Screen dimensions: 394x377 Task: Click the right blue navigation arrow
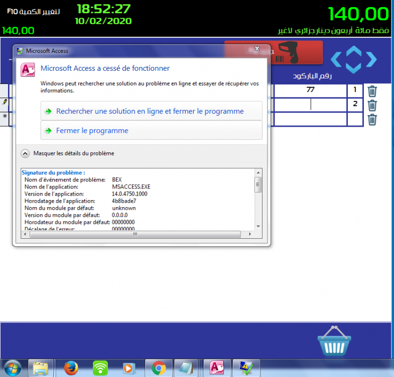coord(371,59)
